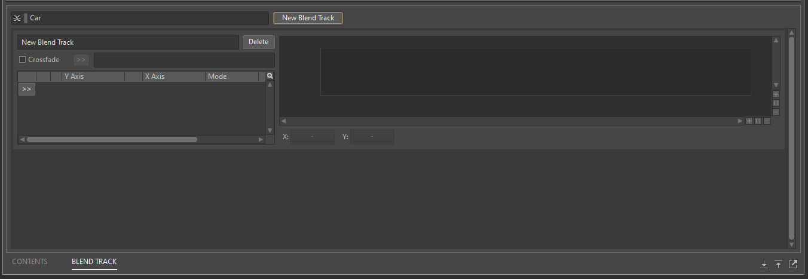Click the New Blend Track name field

pos(128,42)
